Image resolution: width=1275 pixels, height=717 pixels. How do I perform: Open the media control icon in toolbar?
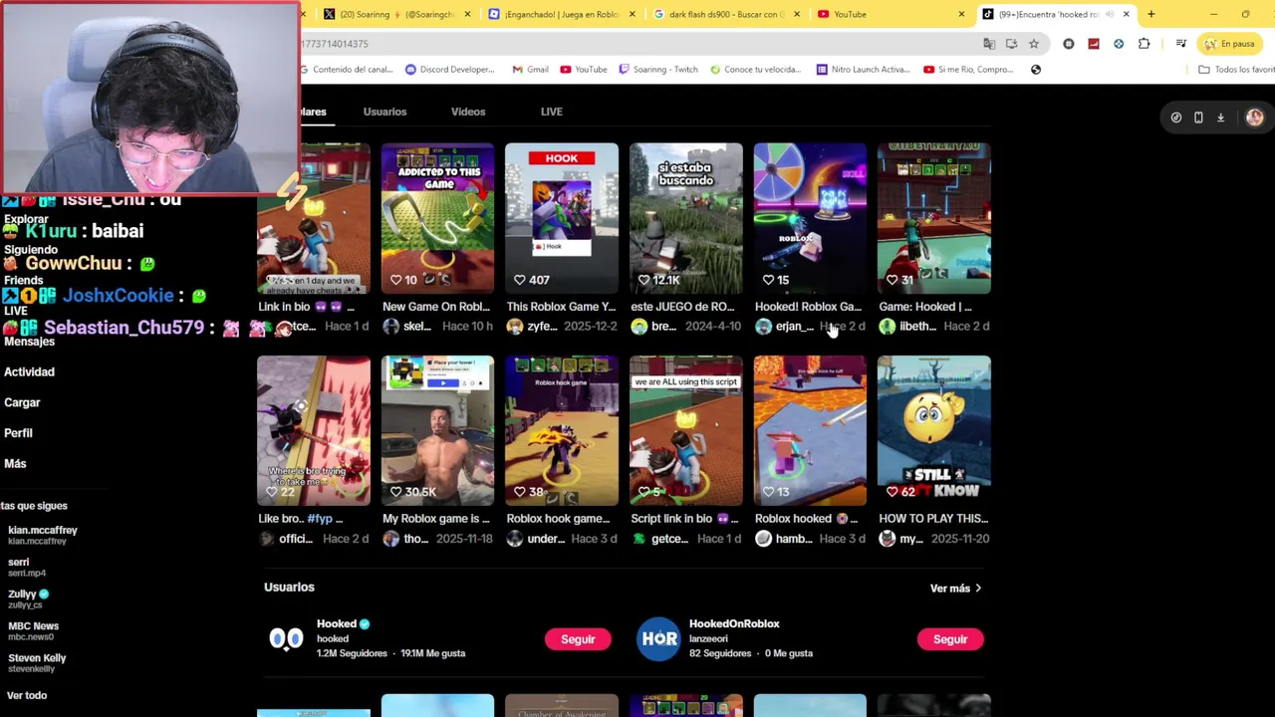tap(1180, 44)
